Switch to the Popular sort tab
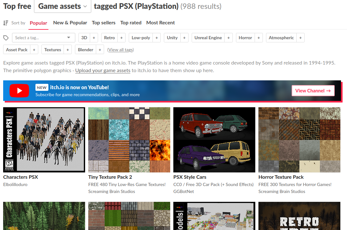 [x=39, y=23]
